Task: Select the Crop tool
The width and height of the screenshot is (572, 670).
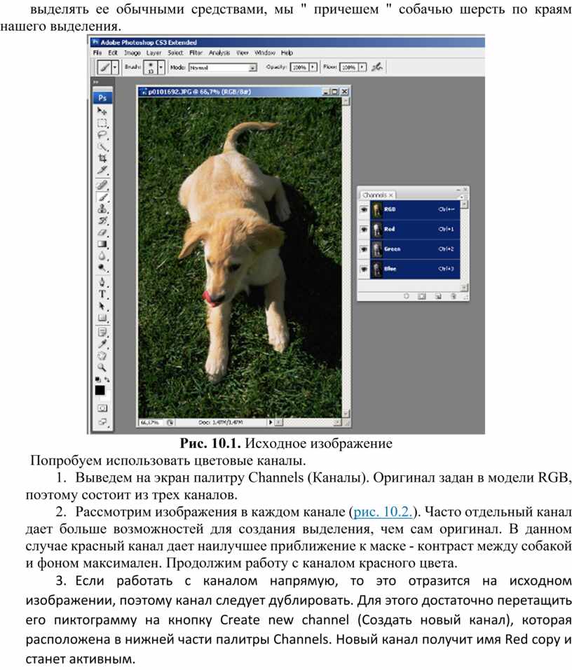Action: (102, 158)
